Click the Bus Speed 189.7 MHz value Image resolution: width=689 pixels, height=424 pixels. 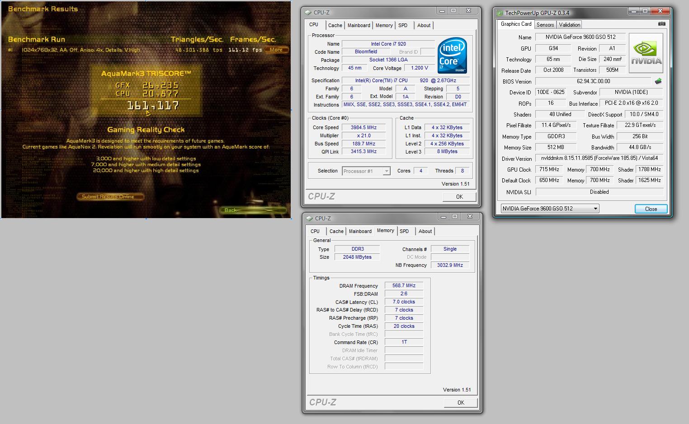click(363, 144)
